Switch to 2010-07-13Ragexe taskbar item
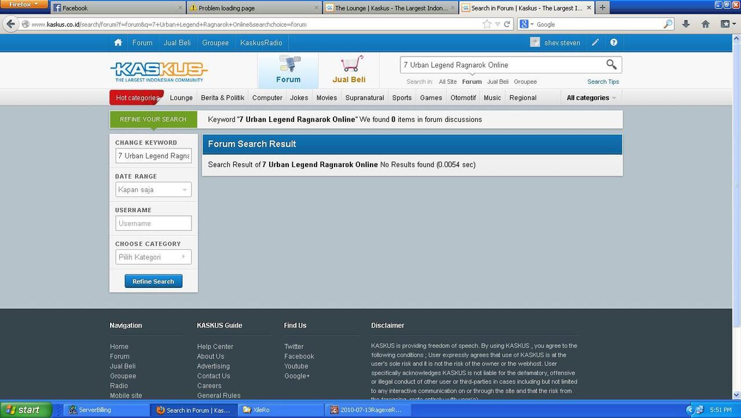Image resolution: width=741 pixels, height=418 pixels. [x=369, y=410]
